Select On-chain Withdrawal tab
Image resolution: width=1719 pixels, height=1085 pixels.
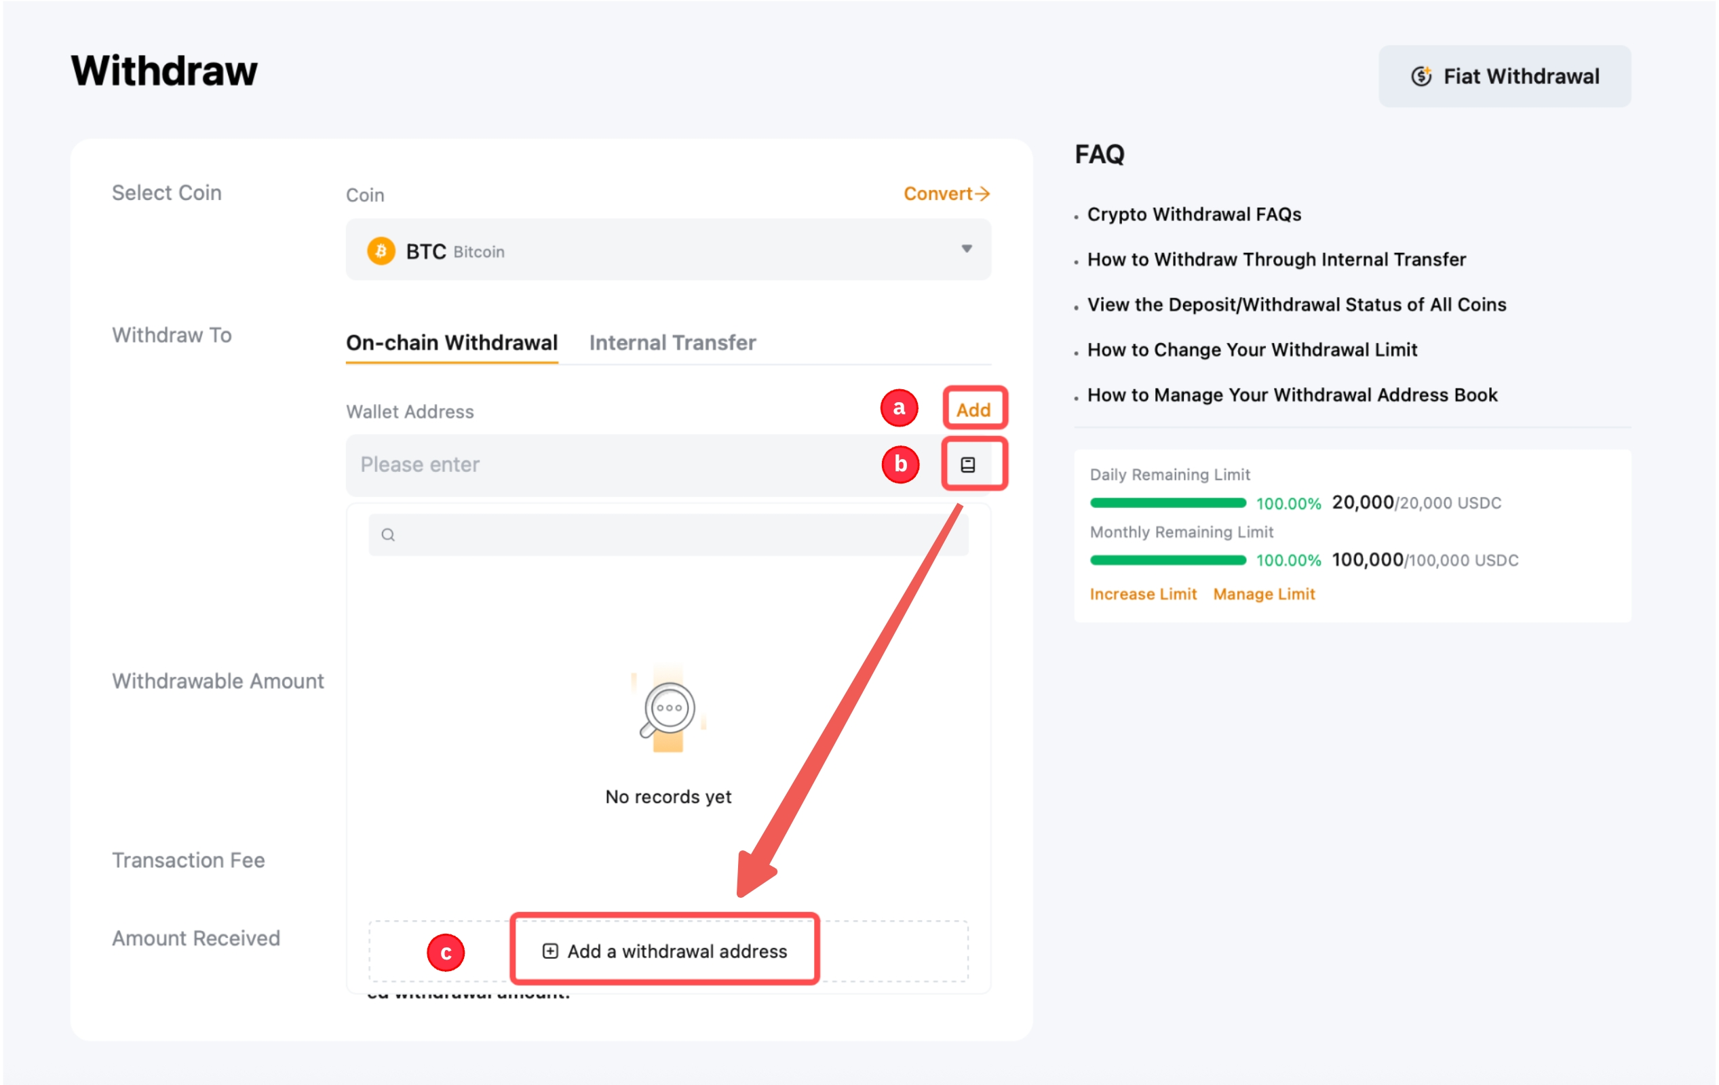451,342
